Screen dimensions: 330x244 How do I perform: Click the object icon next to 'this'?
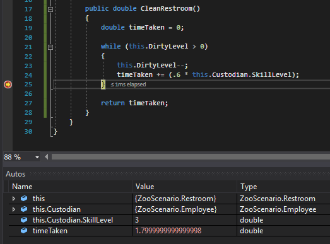[24, 199]
